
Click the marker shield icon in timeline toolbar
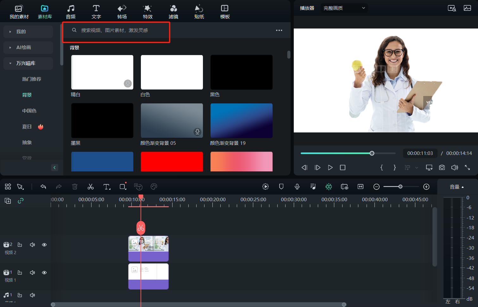tap(281, 187)
